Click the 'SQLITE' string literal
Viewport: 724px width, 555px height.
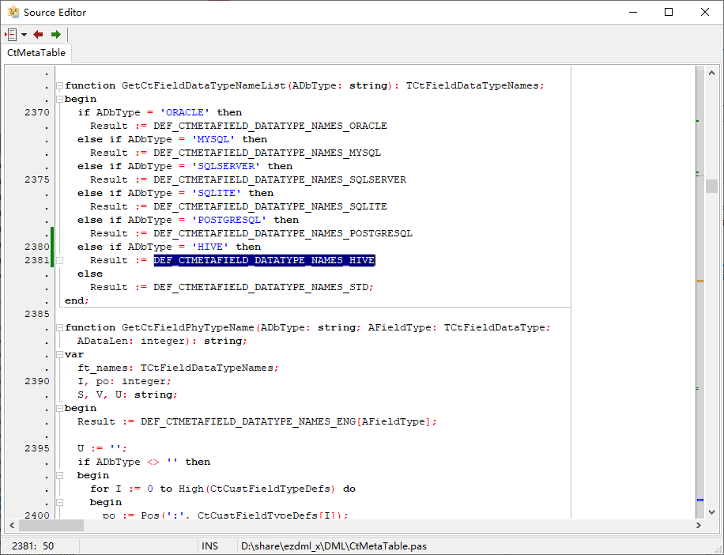coord(217,193)
